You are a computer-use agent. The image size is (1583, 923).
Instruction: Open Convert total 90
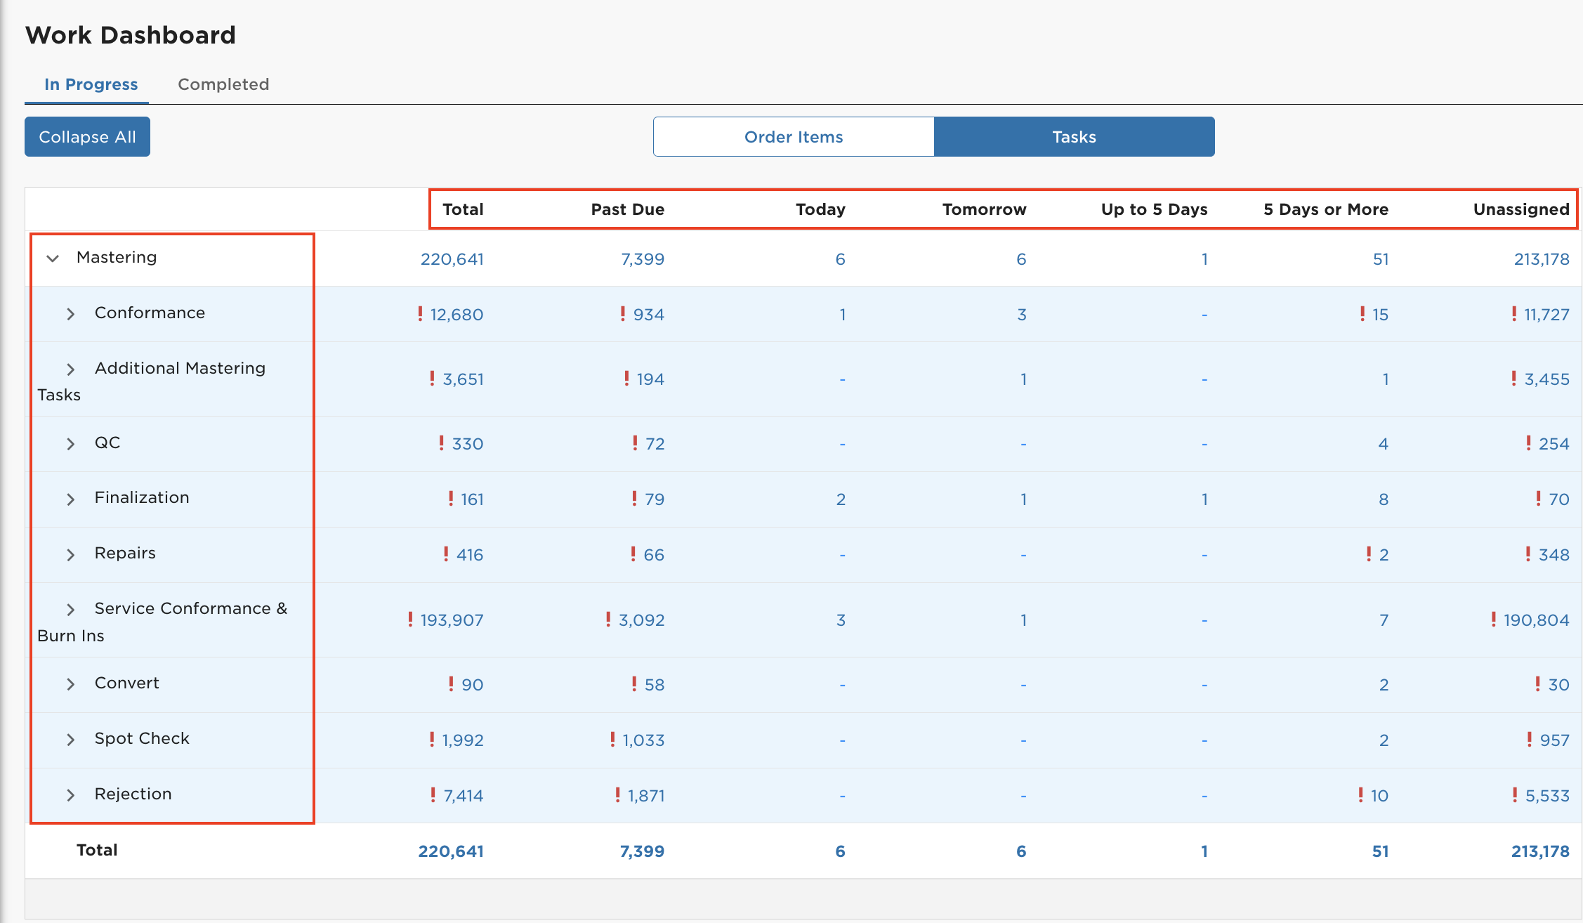[472, 685]
